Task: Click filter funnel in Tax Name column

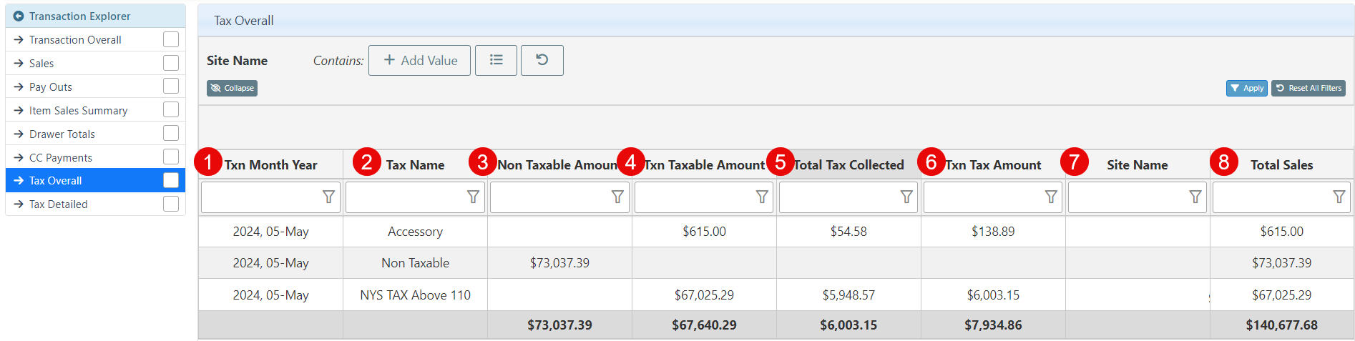Action: click(473, 197)
